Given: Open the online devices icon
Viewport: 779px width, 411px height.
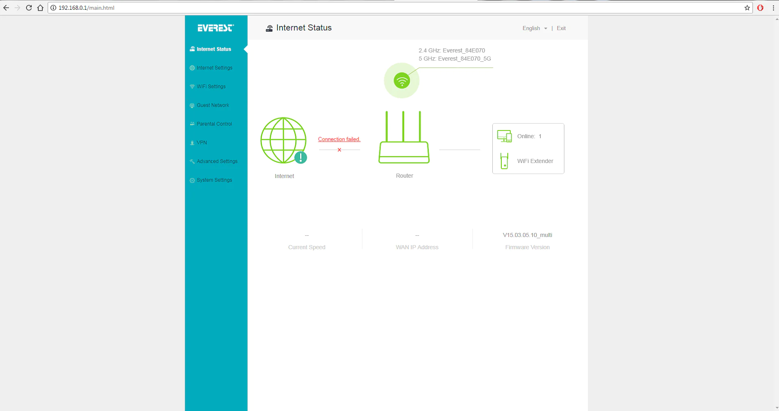Looking at the screenshot, I should 504,136.
